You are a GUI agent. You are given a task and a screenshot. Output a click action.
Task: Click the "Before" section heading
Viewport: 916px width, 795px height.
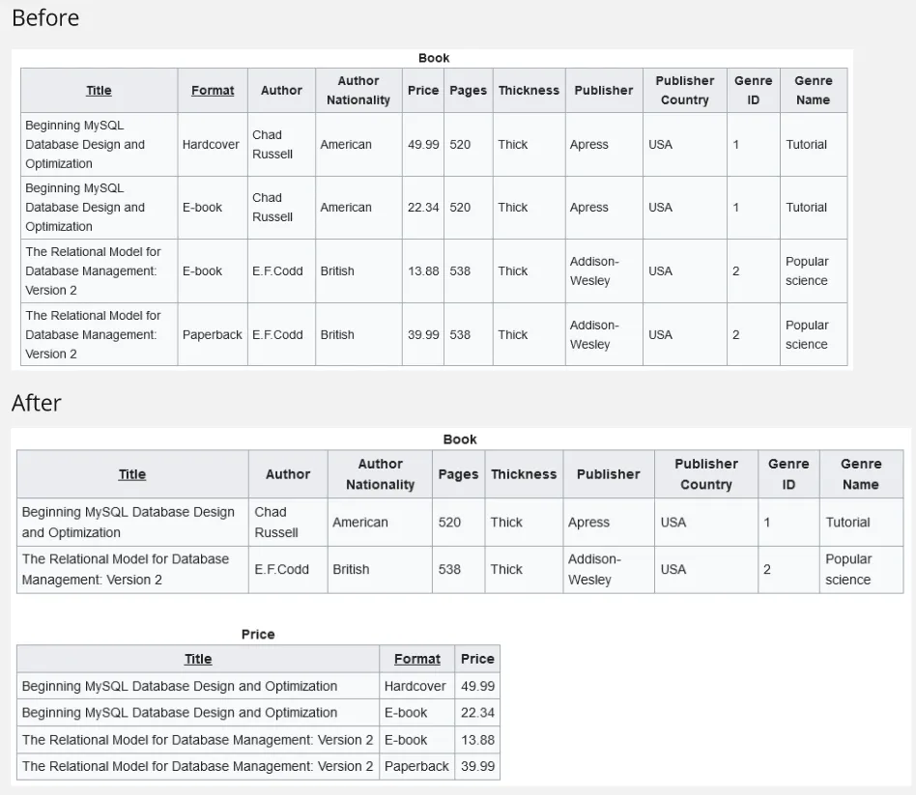[45, 18]
